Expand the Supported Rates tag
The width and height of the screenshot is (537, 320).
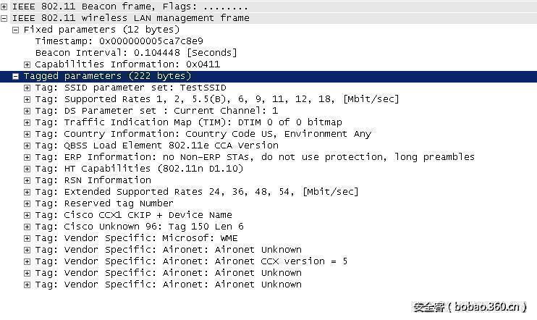tap(28, 99)
